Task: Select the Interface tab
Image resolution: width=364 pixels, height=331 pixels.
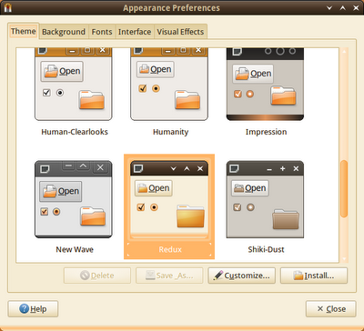Action: point(135,32)
